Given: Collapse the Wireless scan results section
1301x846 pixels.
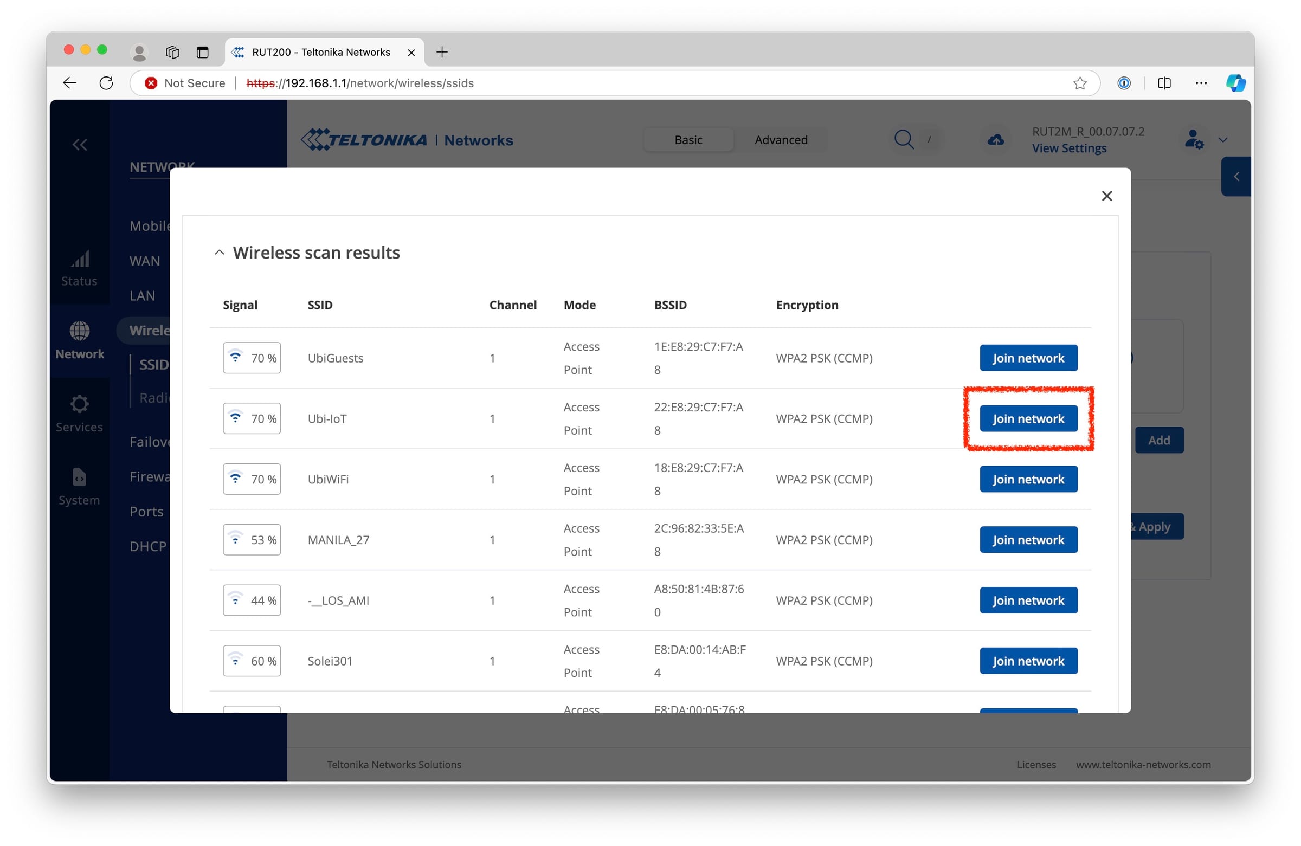Looking at the screenshot, I should (x=219, y=253).
